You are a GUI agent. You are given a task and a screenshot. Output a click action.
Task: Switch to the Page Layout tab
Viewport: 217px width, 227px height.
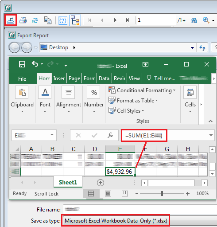click(x=74, y=78)
